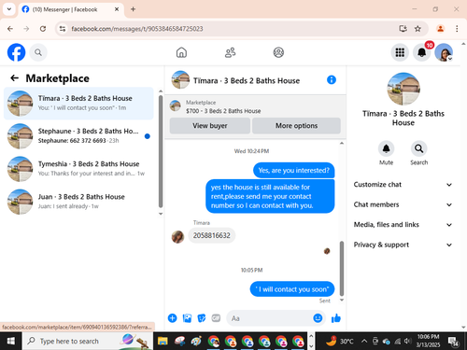Click the browser address bar URL

pyautogui.click(x=137, y=29)
